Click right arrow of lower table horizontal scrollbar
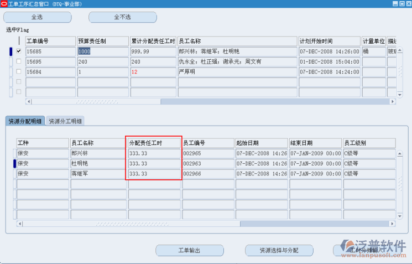This screenshot has height=264, width=412. pos(393,224)
